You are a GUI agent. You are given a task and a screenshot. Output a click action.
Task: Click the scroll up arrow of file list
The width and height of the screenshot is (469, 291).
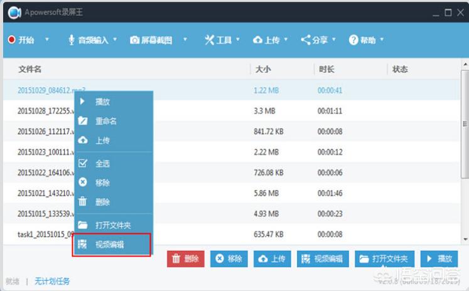coord(465,64)
